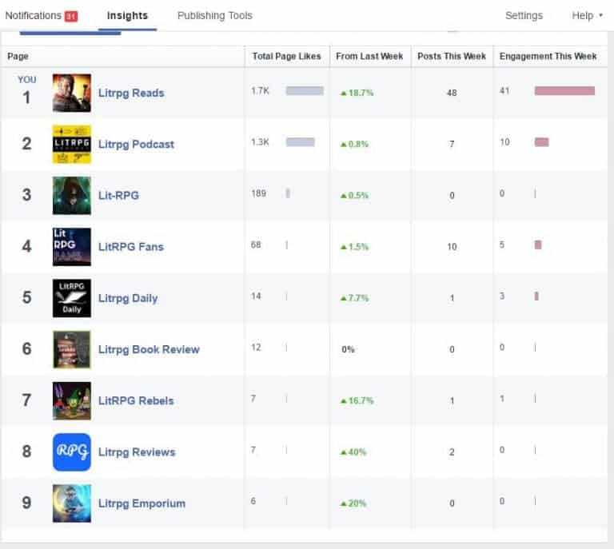Open the Settings link
The height and width of the screenshot is (549, 614).
coord(524,15)
